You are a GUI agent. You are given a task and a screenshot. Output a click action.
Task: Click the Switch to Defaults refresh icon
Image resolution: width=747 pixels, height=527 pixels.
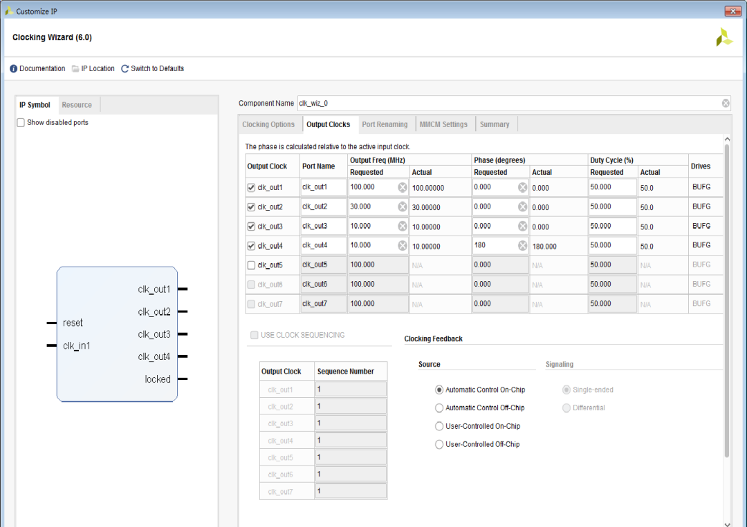pyautogui.click(x=125, y=69)
